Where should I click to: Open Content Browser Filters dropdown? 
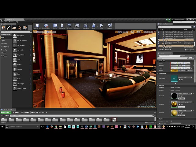coord(6,115)
